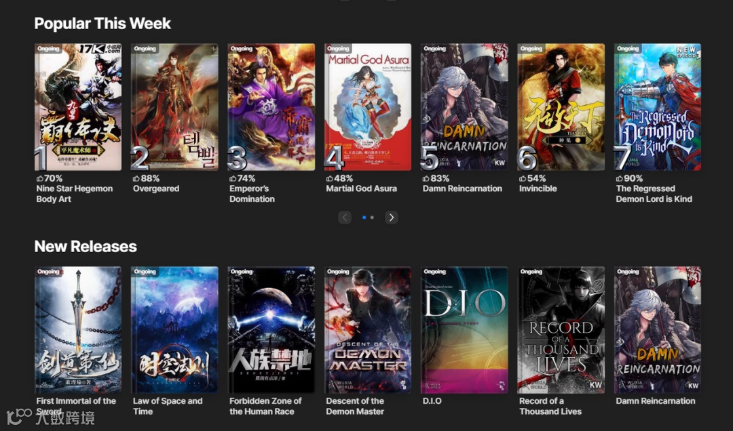Click the thumbs-up icon beside 88%

136,178
